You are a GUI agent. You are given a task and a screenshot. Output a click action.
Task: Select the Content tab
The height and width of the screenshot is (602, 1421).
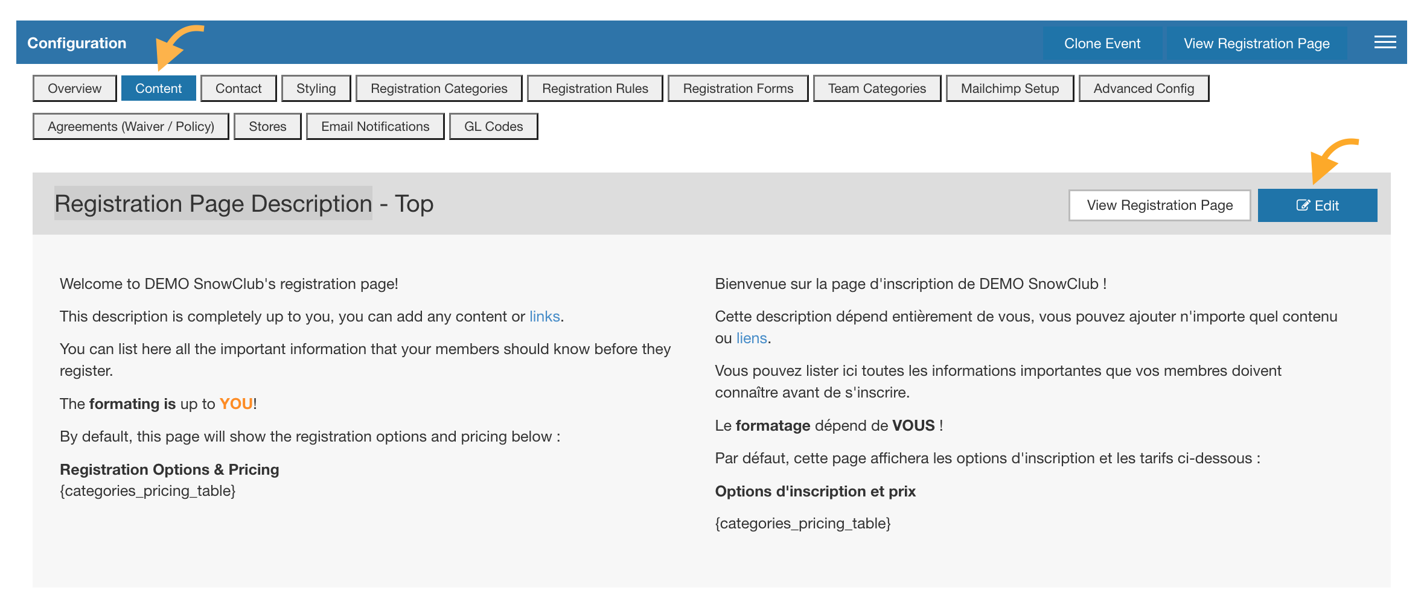pyautogui.click(x=158, y=88)
